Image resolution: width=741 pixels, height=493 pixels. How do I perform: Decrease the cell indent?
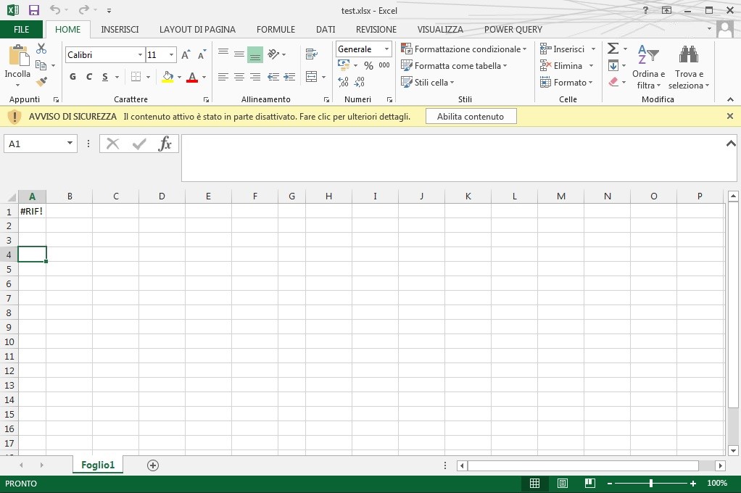click(x=273, y=77)
